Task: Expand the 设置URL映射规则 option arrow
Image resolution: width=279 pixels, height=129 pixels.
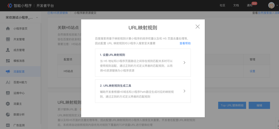Action: tap(184, 63)
